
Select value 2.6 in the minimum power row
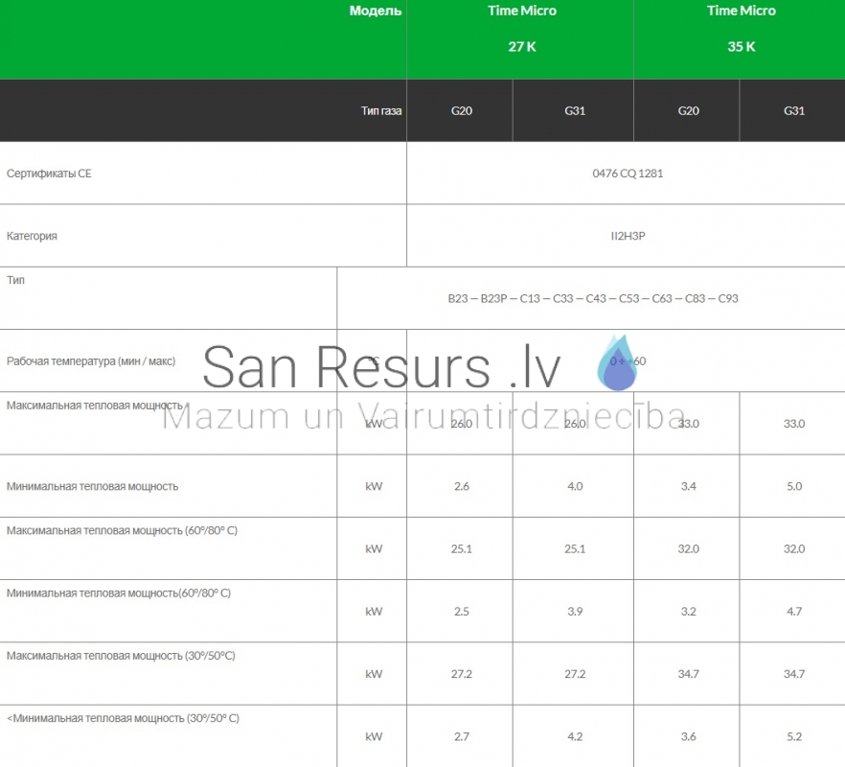coord(462,486)
